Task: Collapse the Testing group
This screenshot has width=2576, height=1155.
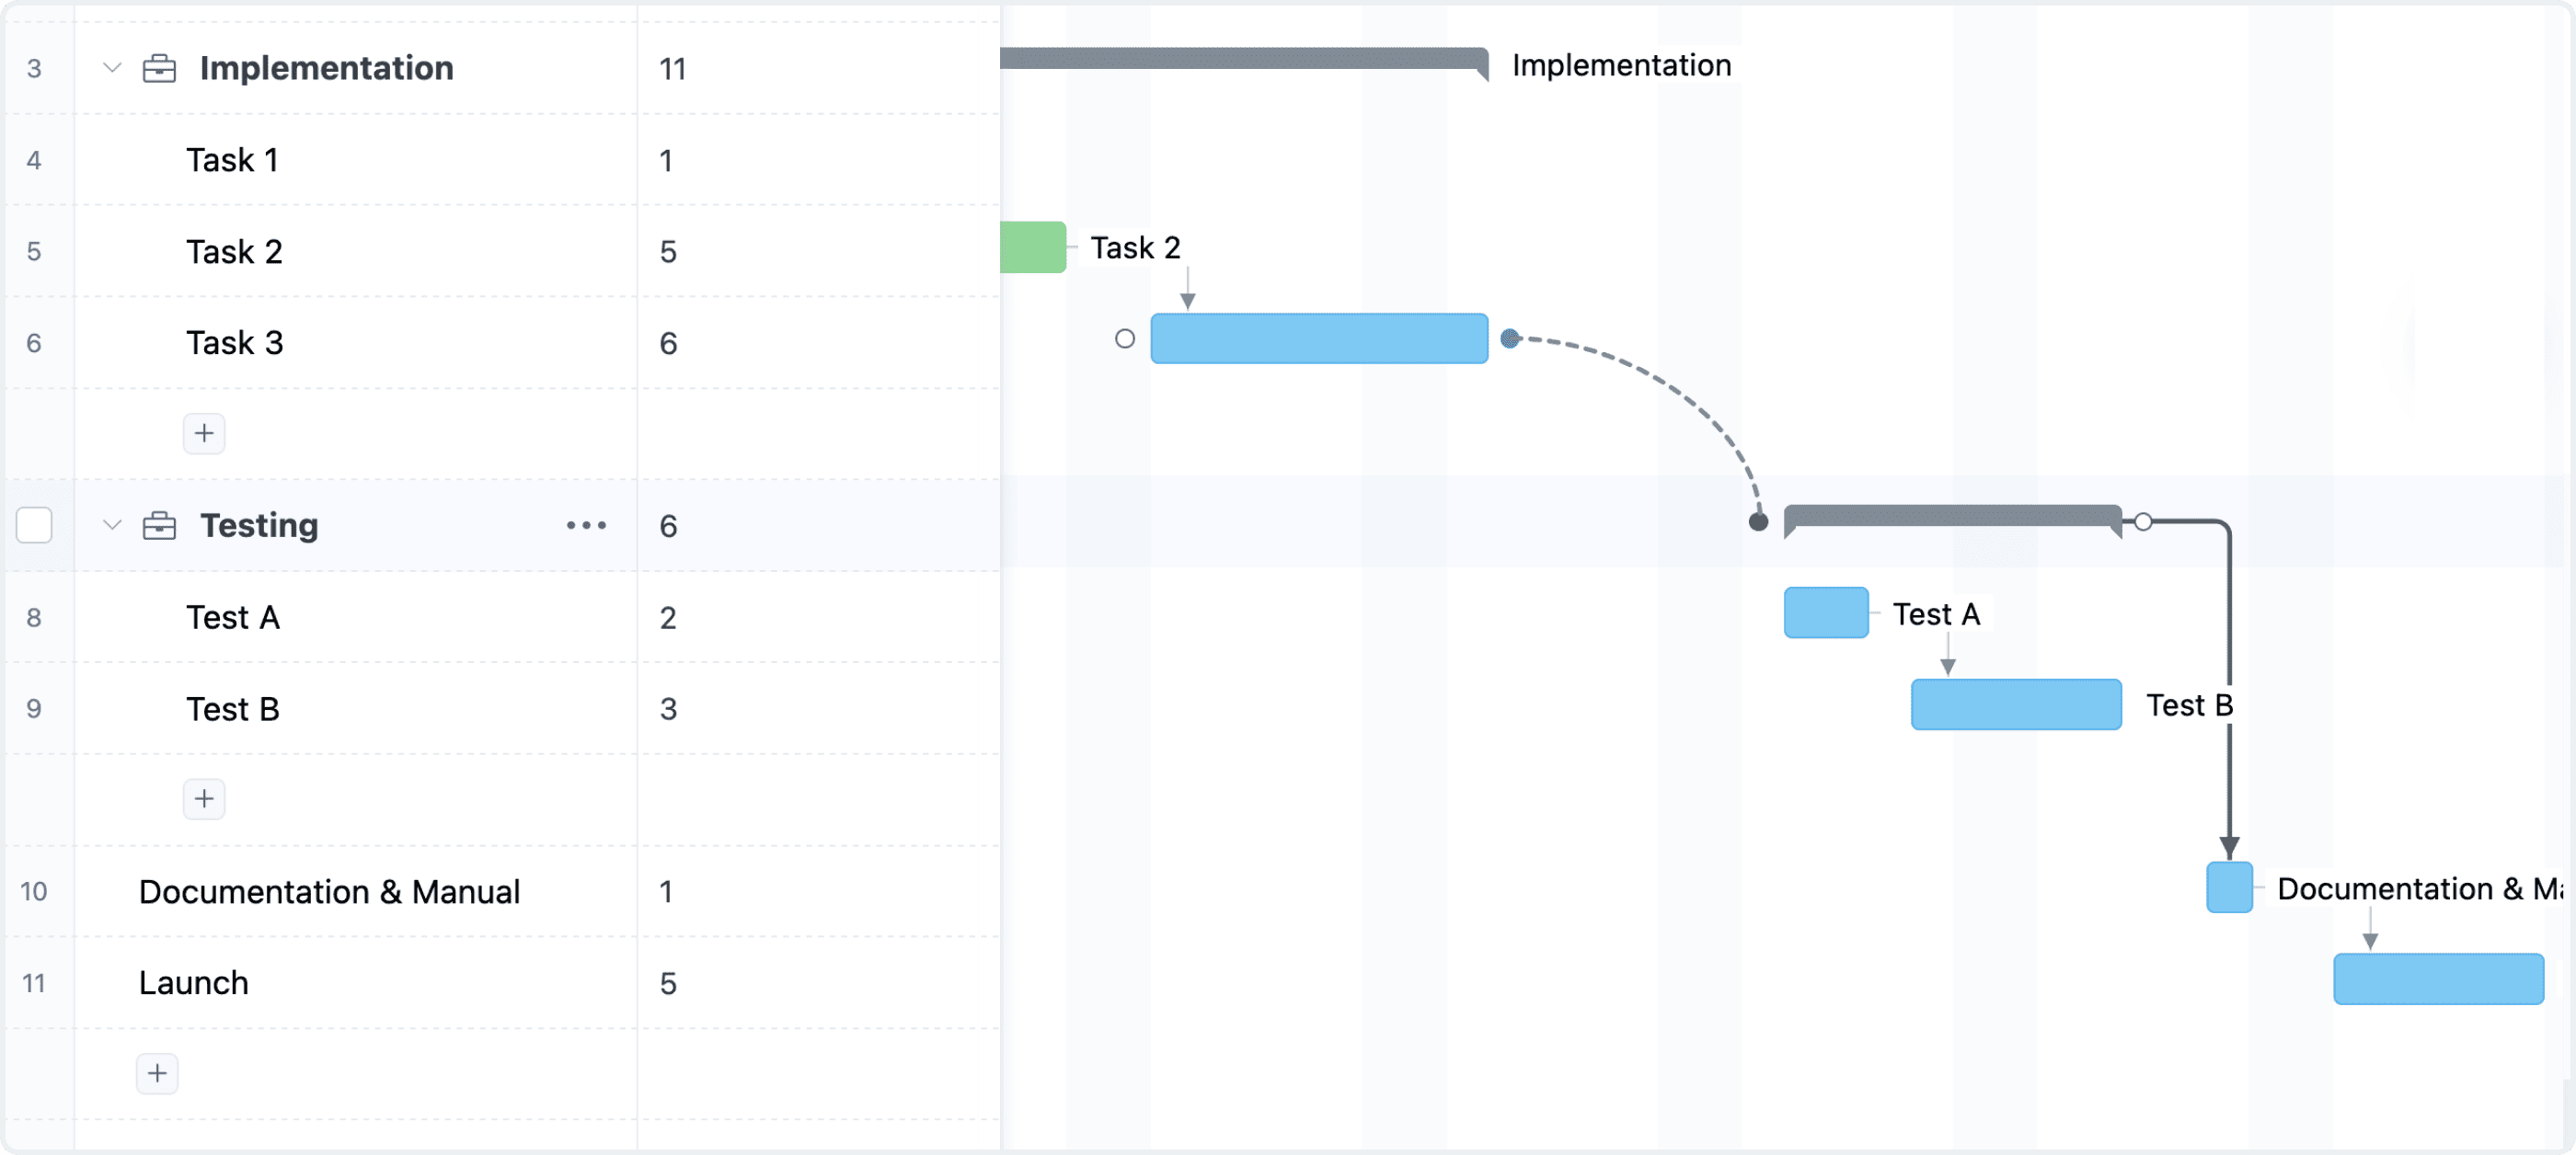Action: pos(111,524)
